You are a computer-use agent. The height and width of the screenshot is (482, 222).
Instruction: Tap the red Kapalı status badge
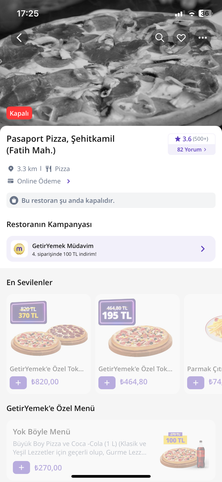pyautogui.click(x=19, y=113)
